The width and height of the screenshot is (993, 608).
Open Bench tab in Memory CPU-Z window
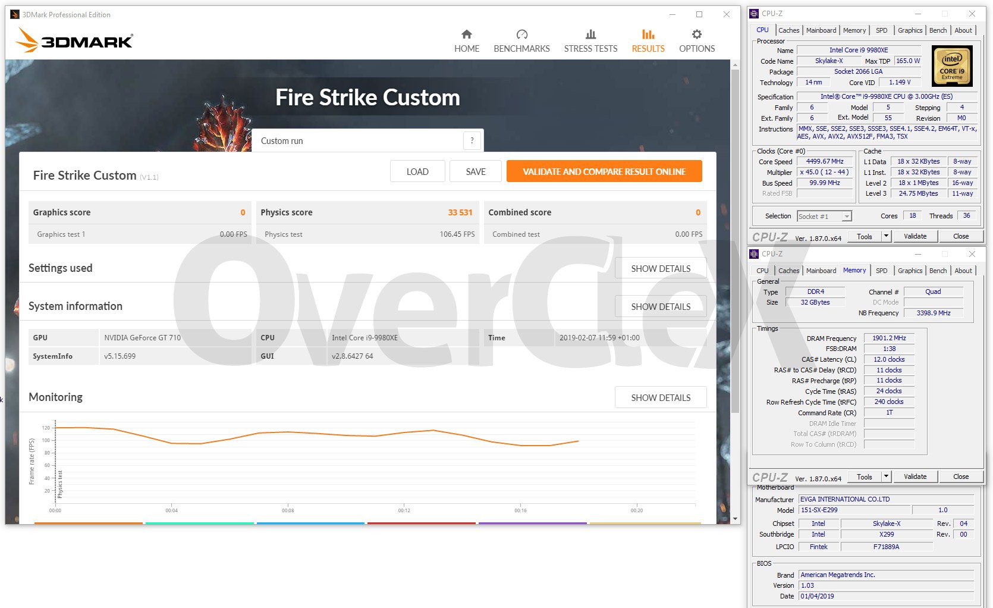[938, 271]
